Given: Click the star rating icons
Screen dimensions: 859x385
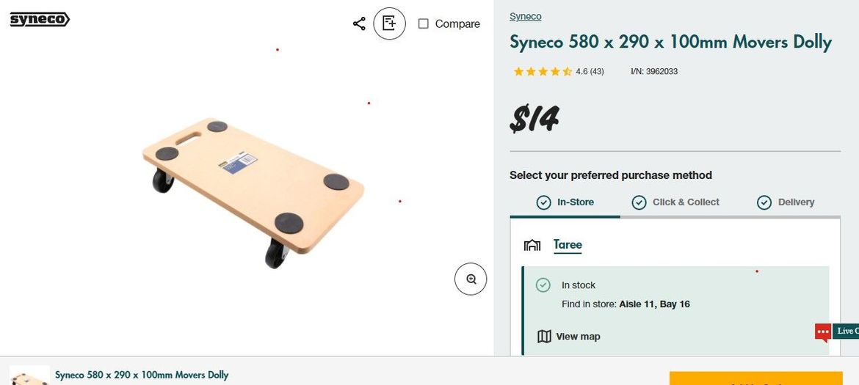Looking at the screenshot, I should point(543,72).
